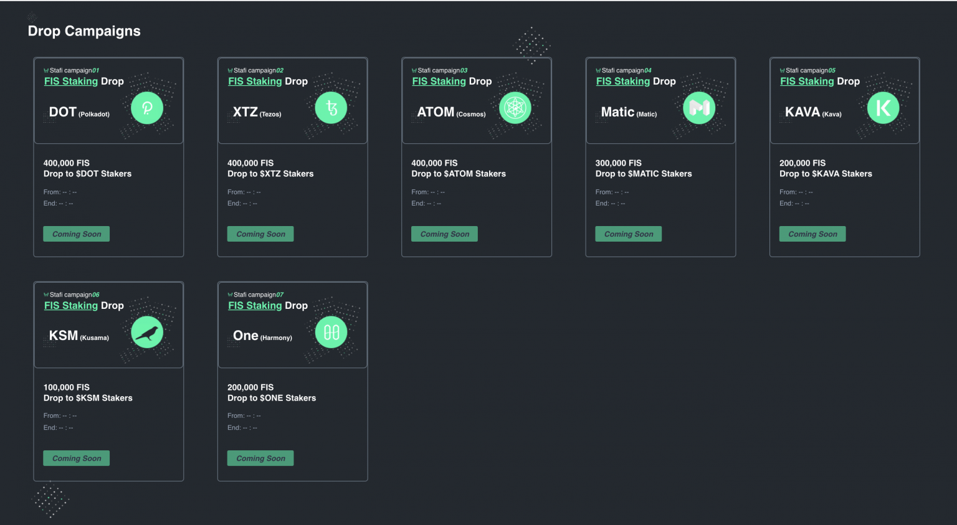Open the FIS Staking link in the XTZ card
Screen dimensions: 957x525
(255, 81)
